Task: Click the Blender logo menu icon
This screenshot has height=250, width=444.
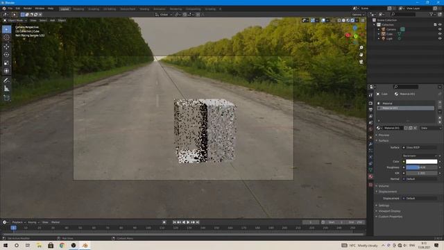Action: coord(4,8)
